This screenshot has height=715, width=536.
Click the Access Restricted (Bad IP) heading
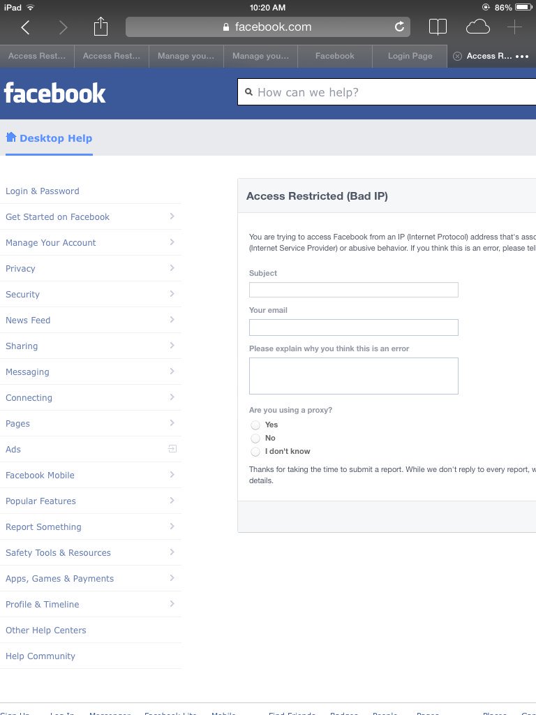pos(317,196)
